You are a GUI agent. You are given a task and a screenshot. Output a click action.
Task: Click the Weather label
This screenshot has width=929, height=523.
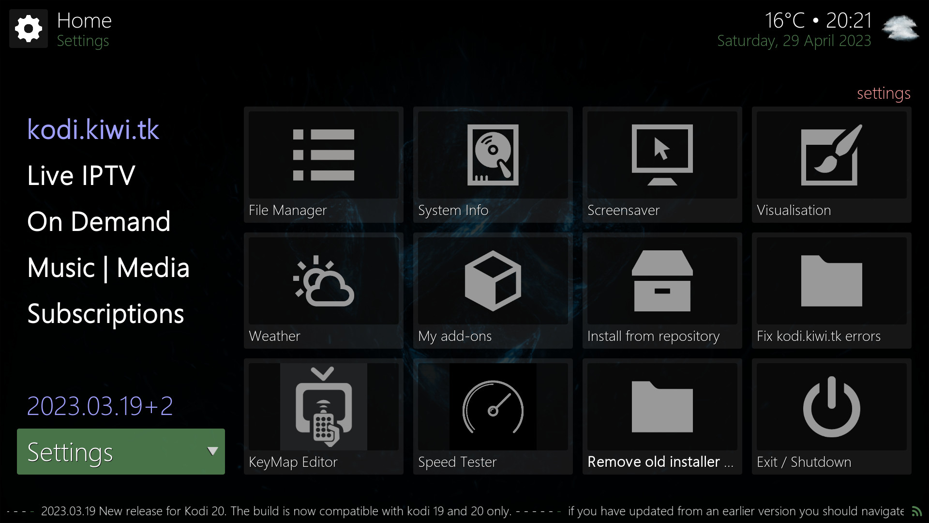point(274,336)
